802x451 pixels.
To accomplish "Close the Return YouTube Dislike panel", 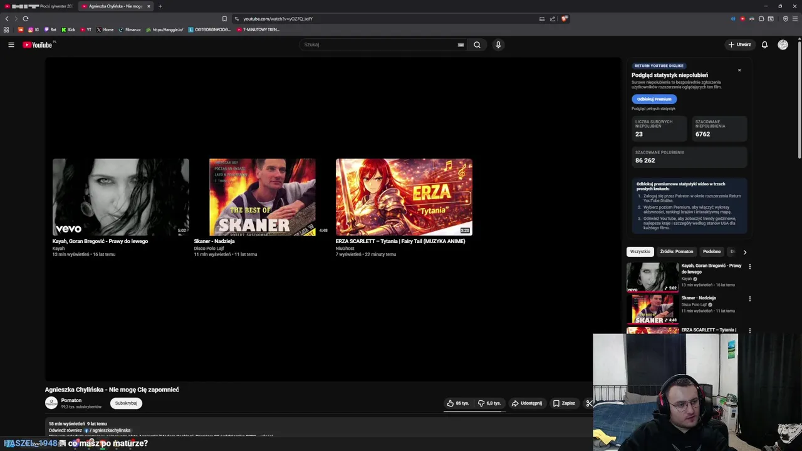I will [x=739, y=70].
